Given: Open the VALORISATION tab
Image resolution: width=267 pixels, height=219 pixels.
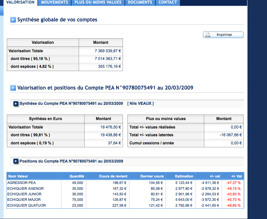Looking at the screenshot, I should 20,2.
